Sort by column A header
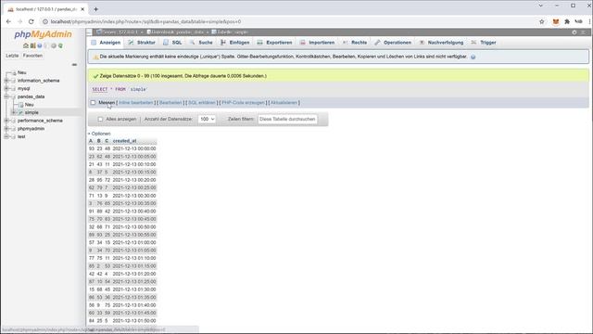Image resolution: width=593 pixels, height=334 pixels. coord(91,141)
